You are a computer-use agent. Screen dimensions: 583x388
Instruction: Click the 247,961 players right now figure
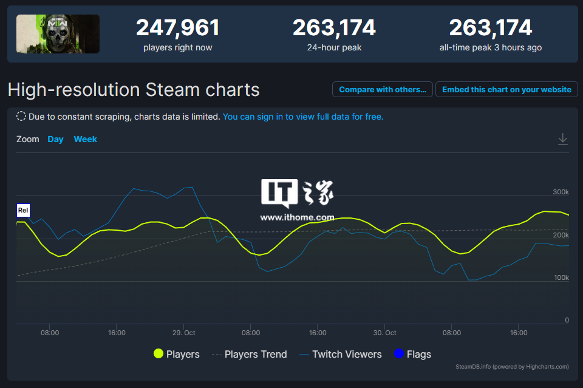click(178, 28)
